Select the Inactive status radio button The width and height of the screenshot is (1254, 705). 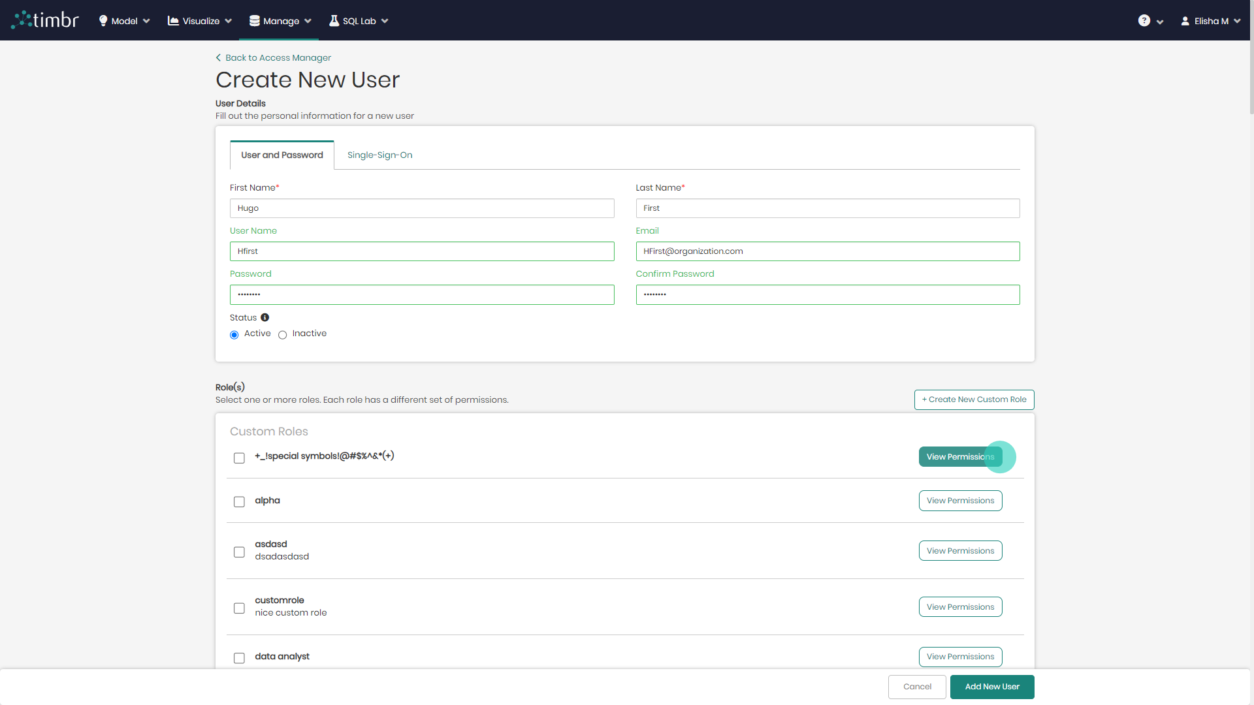tap(282, 334)
